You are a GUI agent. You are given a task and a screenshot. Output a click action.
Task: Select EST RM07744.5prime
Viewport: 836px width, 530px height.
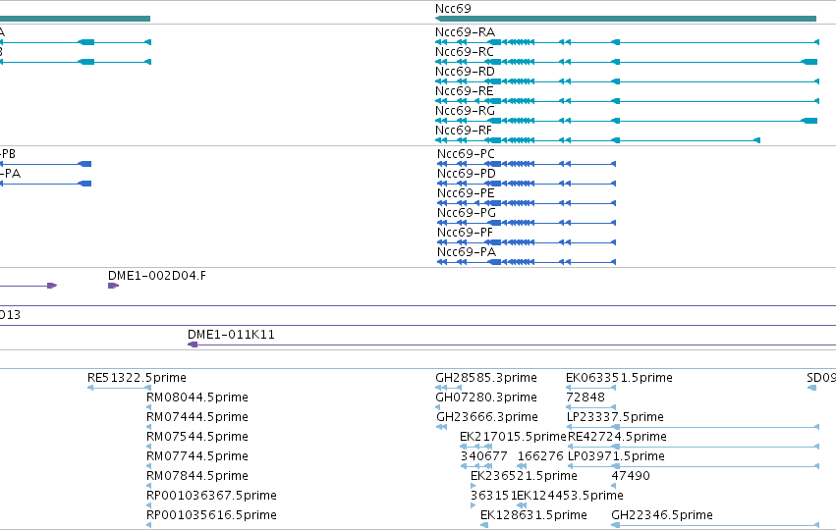point(197,456)
